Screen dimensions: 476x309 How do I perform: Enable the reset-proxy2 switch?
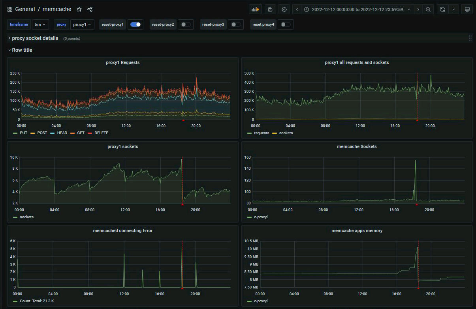coord(184,24)
